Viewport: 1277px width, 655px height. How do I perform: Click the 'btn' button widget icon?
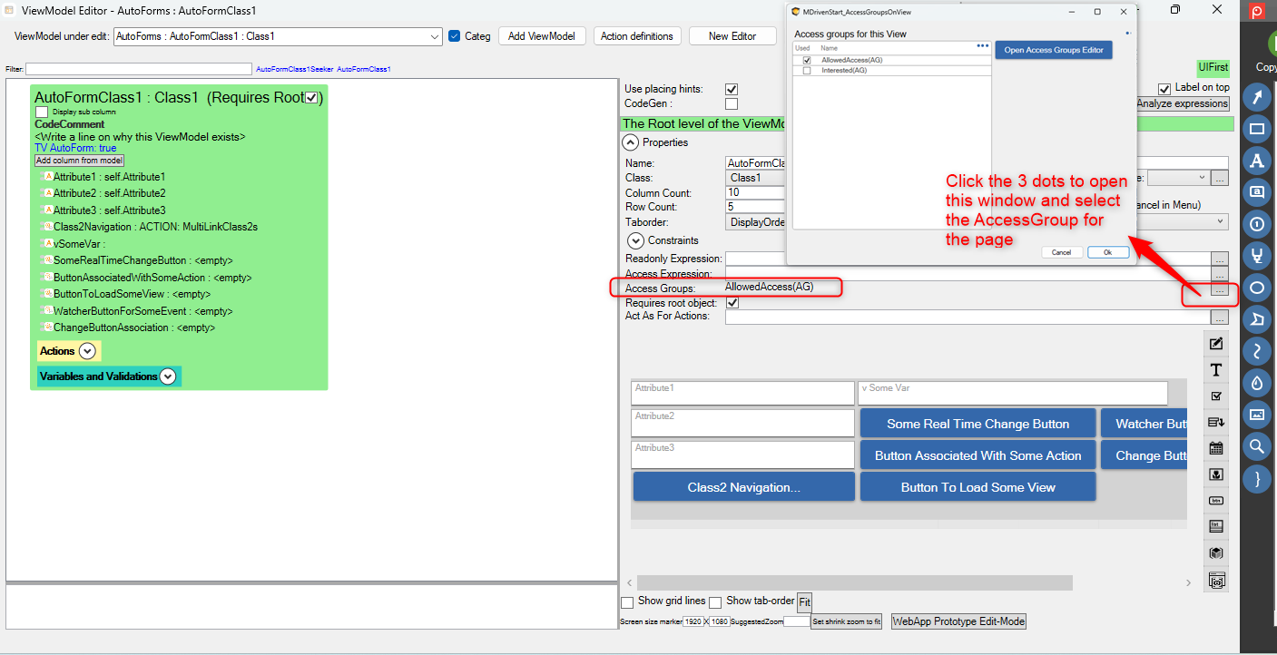click(1216, 500)
